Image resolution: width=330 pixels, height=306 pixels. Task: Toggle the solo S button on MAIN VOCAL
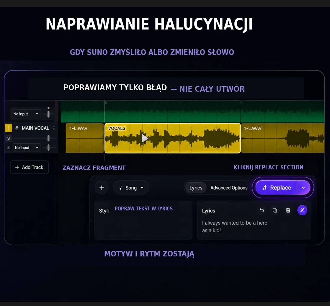click(x=9, y=138)
